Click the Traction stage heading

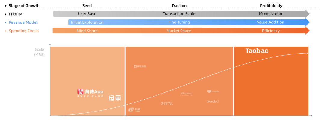179,6
